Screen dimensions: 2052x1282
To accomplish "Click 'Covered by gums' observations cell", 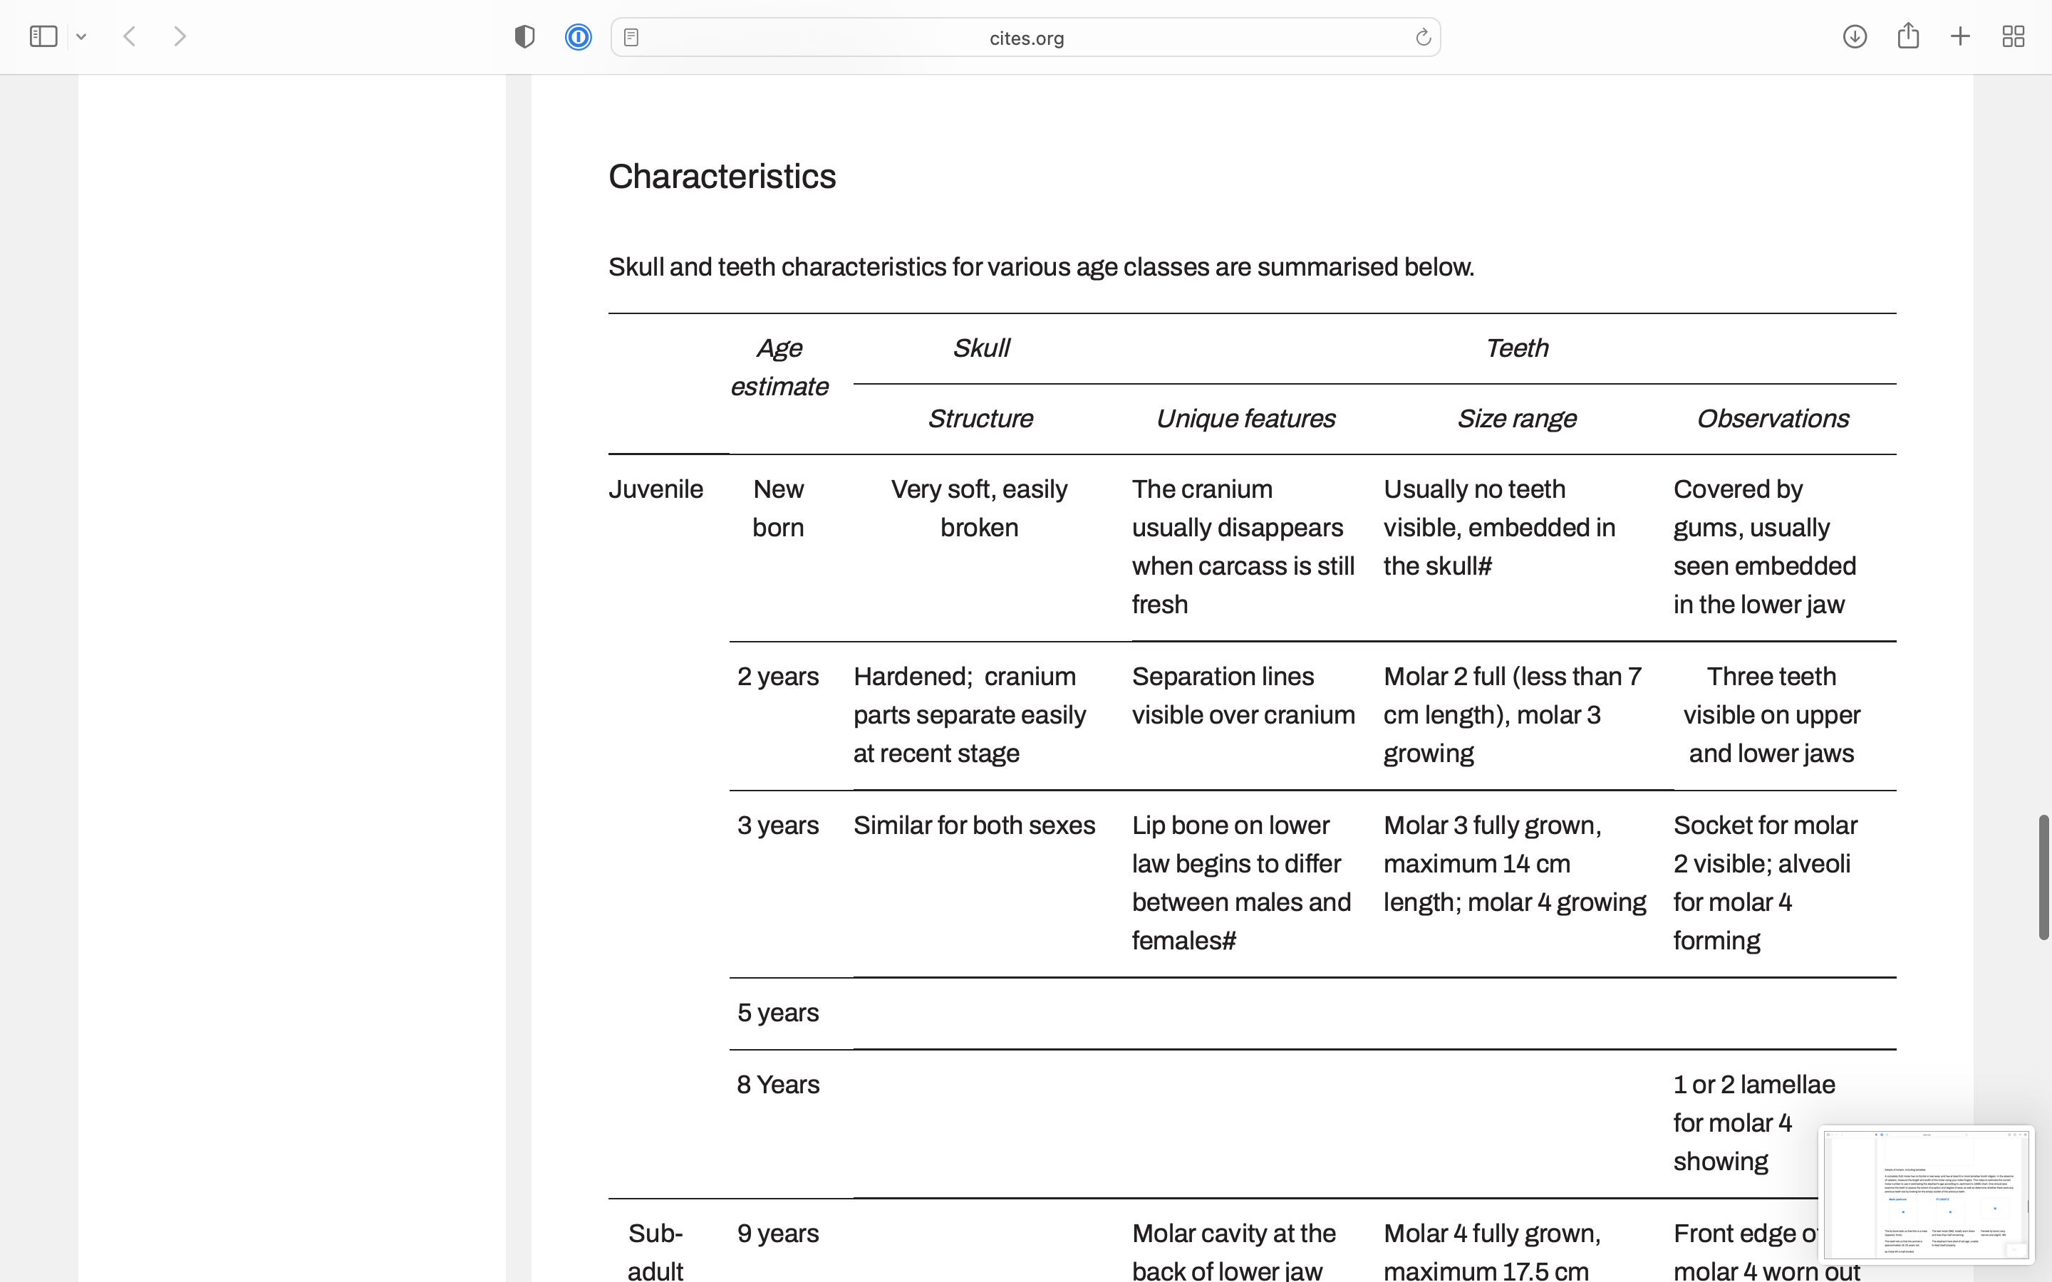I will [x=1765, y=547].
